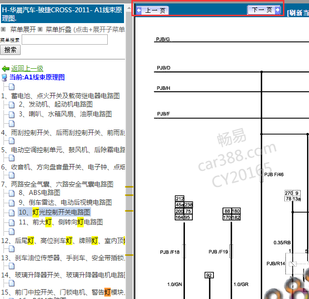Click the PJB /F19 fuse label
This screenshot has height=299, width=309.
pyautogui.click(x=218, y=252)
